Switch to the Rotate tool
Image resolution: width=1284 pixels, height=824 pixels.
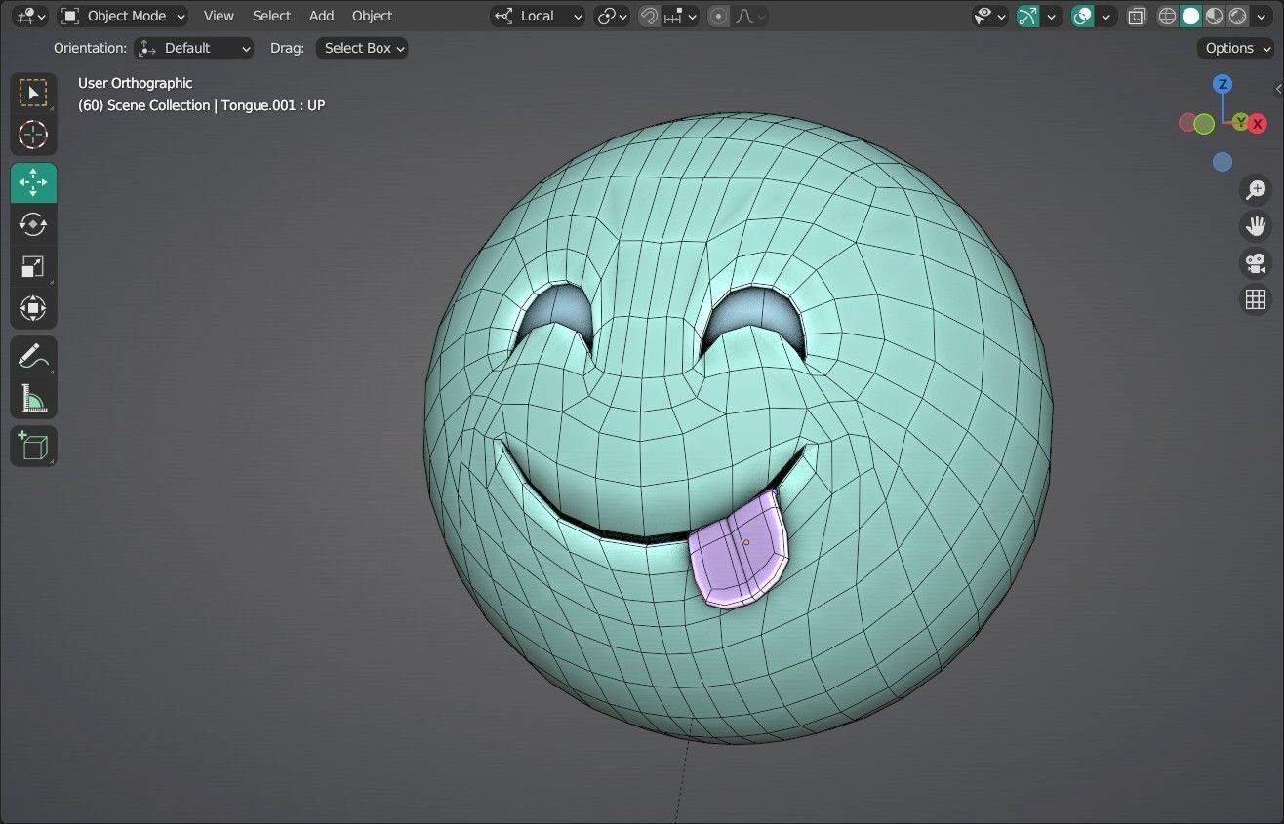(33, 224)
